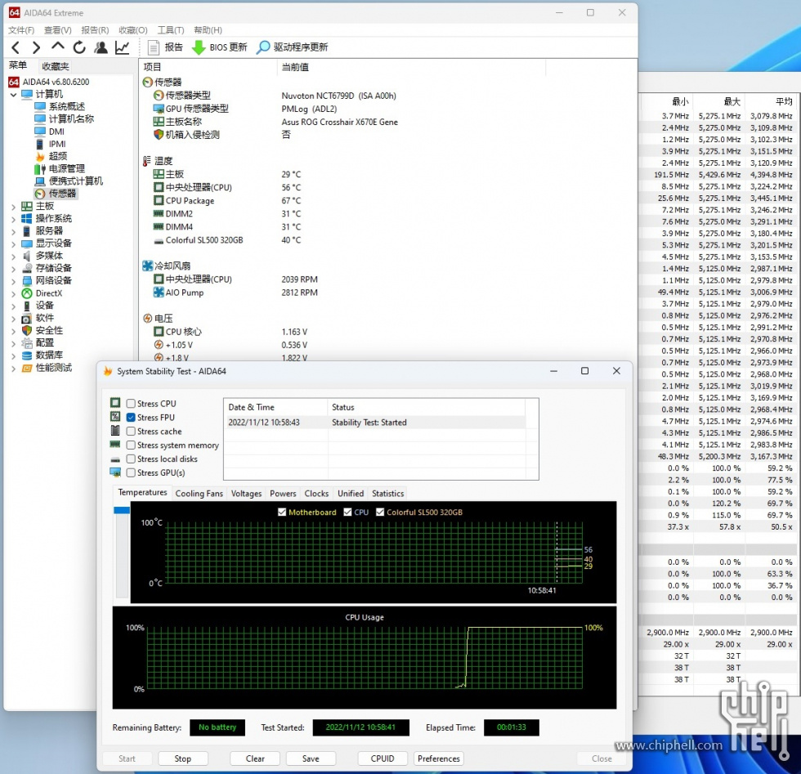
Task: Select the 电源管理 power management item
Action: coord(66,168)
